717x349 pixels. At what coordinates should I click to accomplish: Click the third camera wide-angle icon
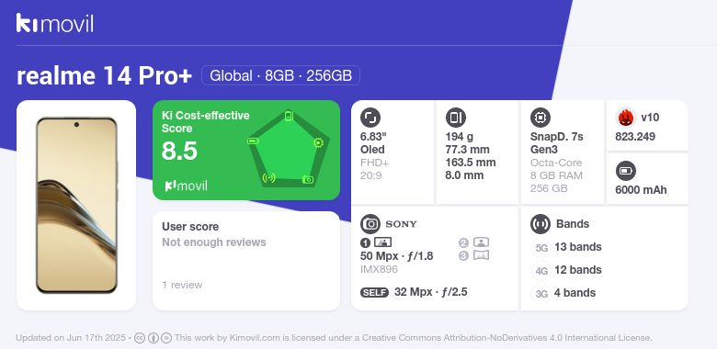click(x=481, y=255)
